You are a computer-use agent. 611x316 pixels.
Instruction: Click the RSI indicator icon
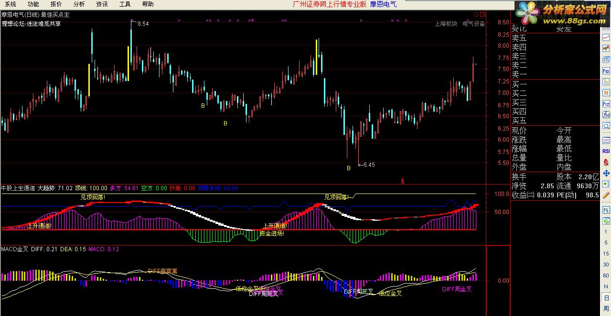[x=606, y=152]
